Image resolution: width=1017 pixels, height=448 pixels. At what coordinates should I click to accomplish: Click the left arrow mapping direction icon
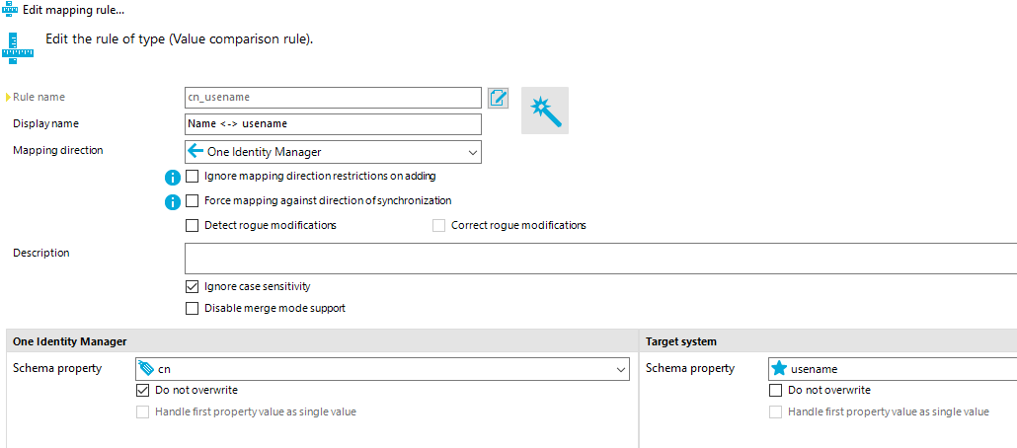[x=196, y=152]
